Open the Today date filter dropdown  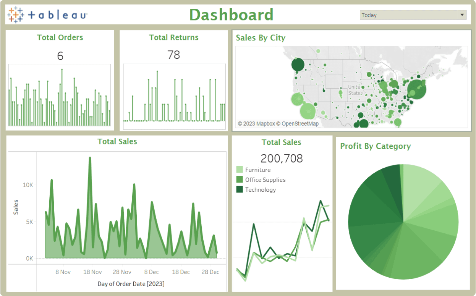pos(408,15)
